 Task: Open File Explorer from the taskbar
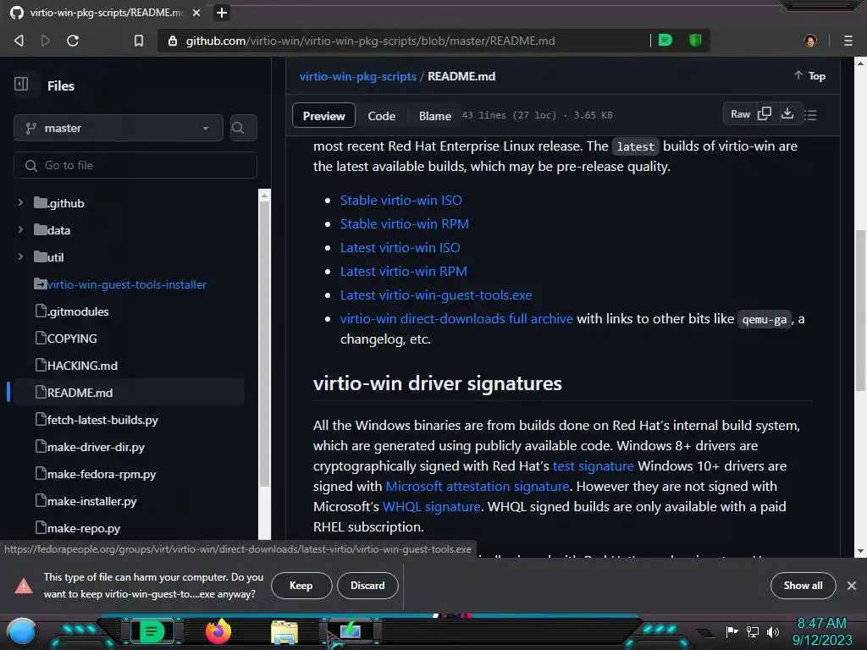(x=284, y=631)
